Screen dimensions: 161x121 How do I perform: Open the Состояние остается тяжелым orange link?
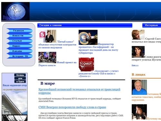click(x=147, y=97)
